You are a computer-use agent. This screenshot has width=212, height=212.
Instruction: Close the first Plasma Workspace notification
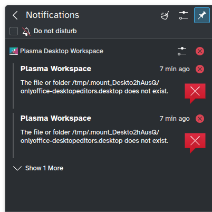coord(200,69)
